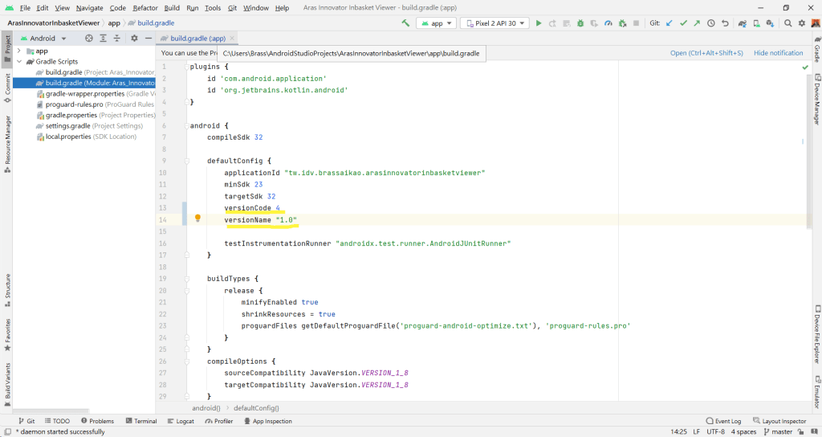
Task: Click the Git commit checkmark icon
Action: coord(683,23)
